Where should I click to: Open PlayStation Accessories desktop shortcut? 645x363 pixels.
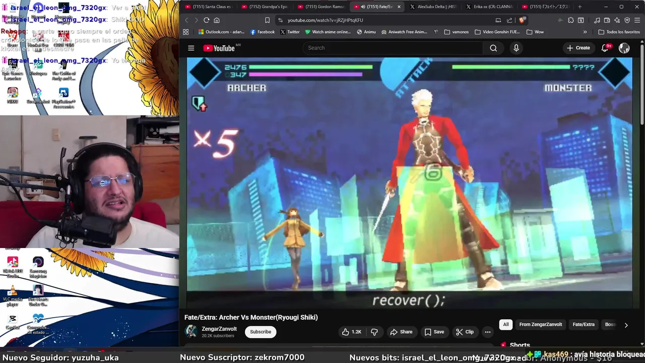63,98
